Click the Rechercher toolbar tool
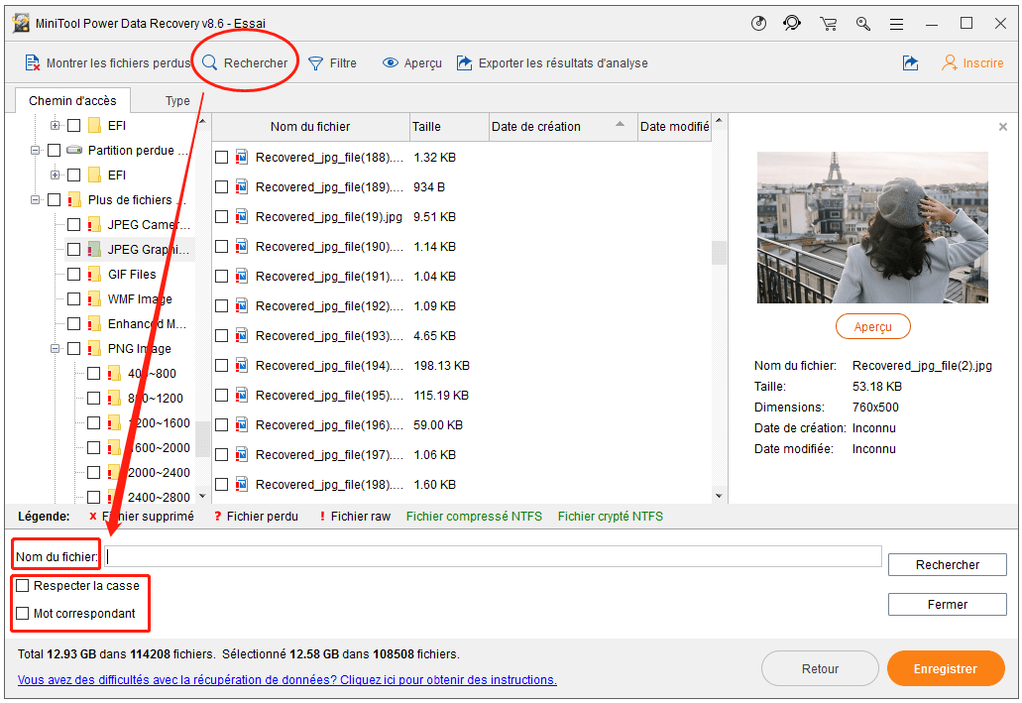1022x703 pixels. (245, 63)
